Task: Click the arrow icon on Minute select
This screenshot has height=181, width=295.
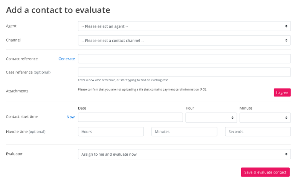Action: (286, 118)
